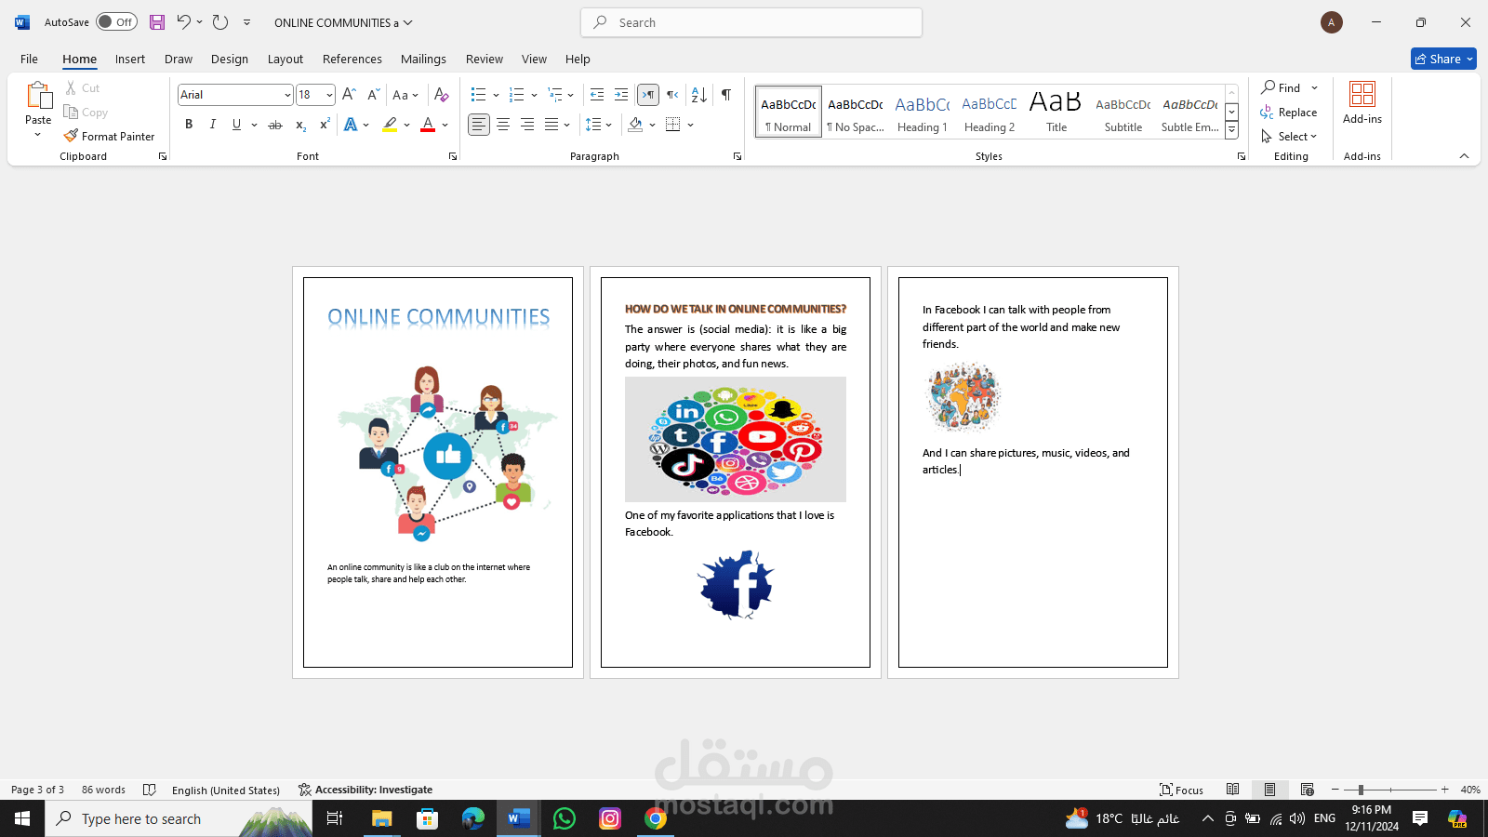
Task: Zoom out with the minus icon
Action: click(x=1335, y=790)
